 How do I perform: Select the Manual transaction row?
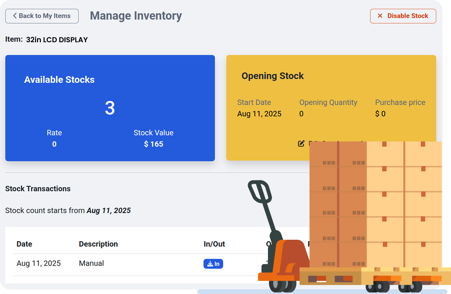tap(91, 263)
